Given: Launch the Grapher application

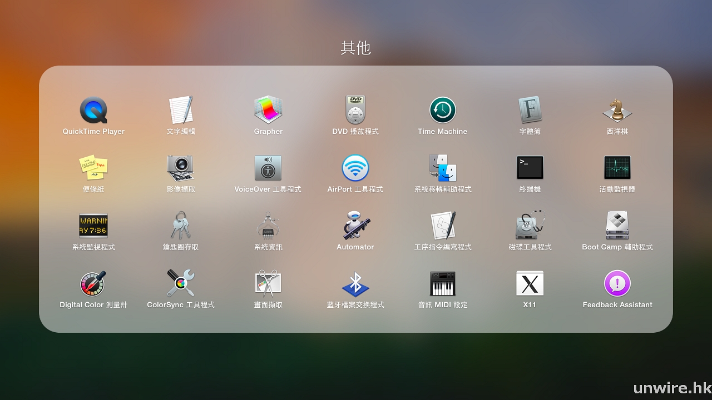Looking at the screenshot, I should (268, 111).
